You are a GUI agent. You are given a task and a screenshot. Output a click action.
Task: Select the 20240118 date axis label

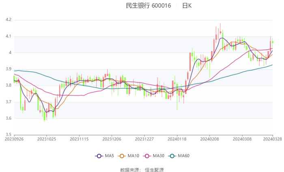177,139
